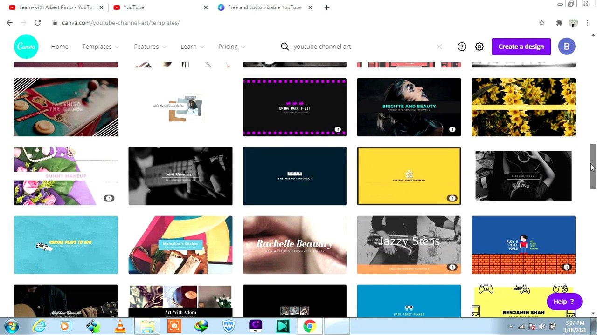
Task: Close the Free and customizable YouTube tab
Action: point(310,7)
